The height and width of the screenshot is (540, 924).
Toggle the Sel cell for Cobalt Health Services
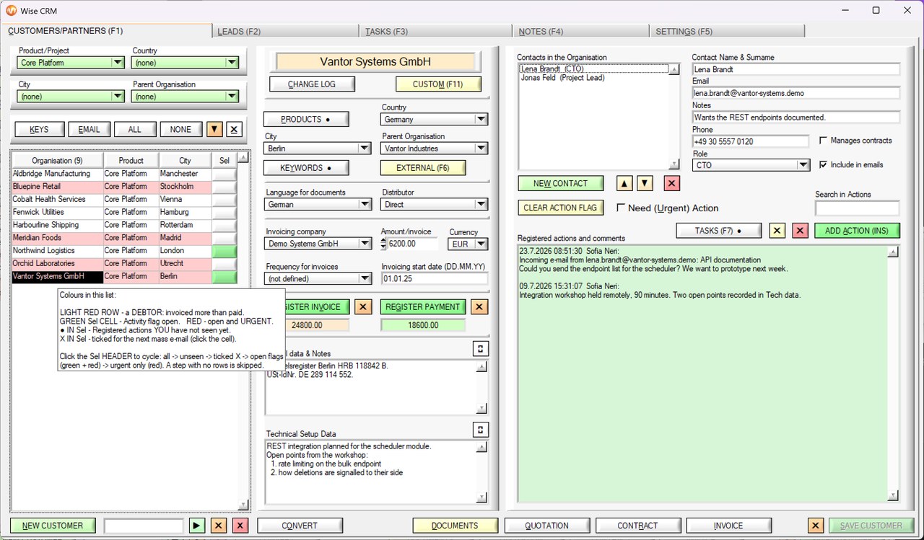[x=224, y=199]
